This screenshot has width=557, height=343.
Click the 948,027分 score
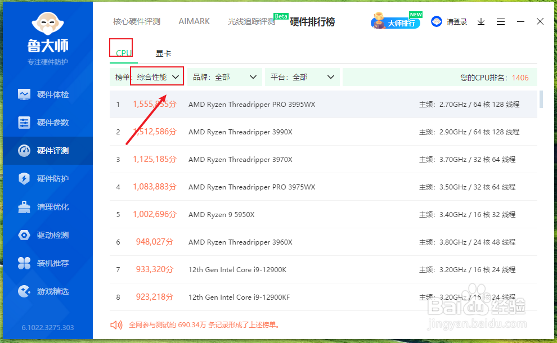[x=155, y=242]
